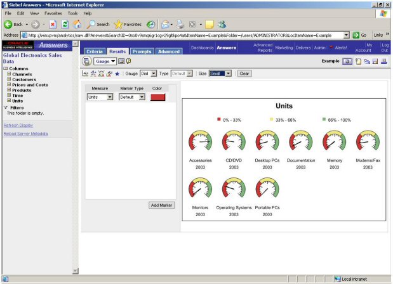Expand the Channels column folder

point(9,74)
